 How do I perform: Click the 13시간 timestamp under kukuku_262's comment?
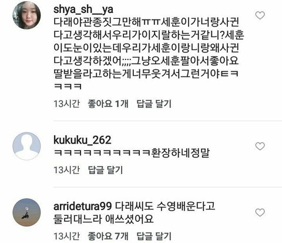pos(67,170)
